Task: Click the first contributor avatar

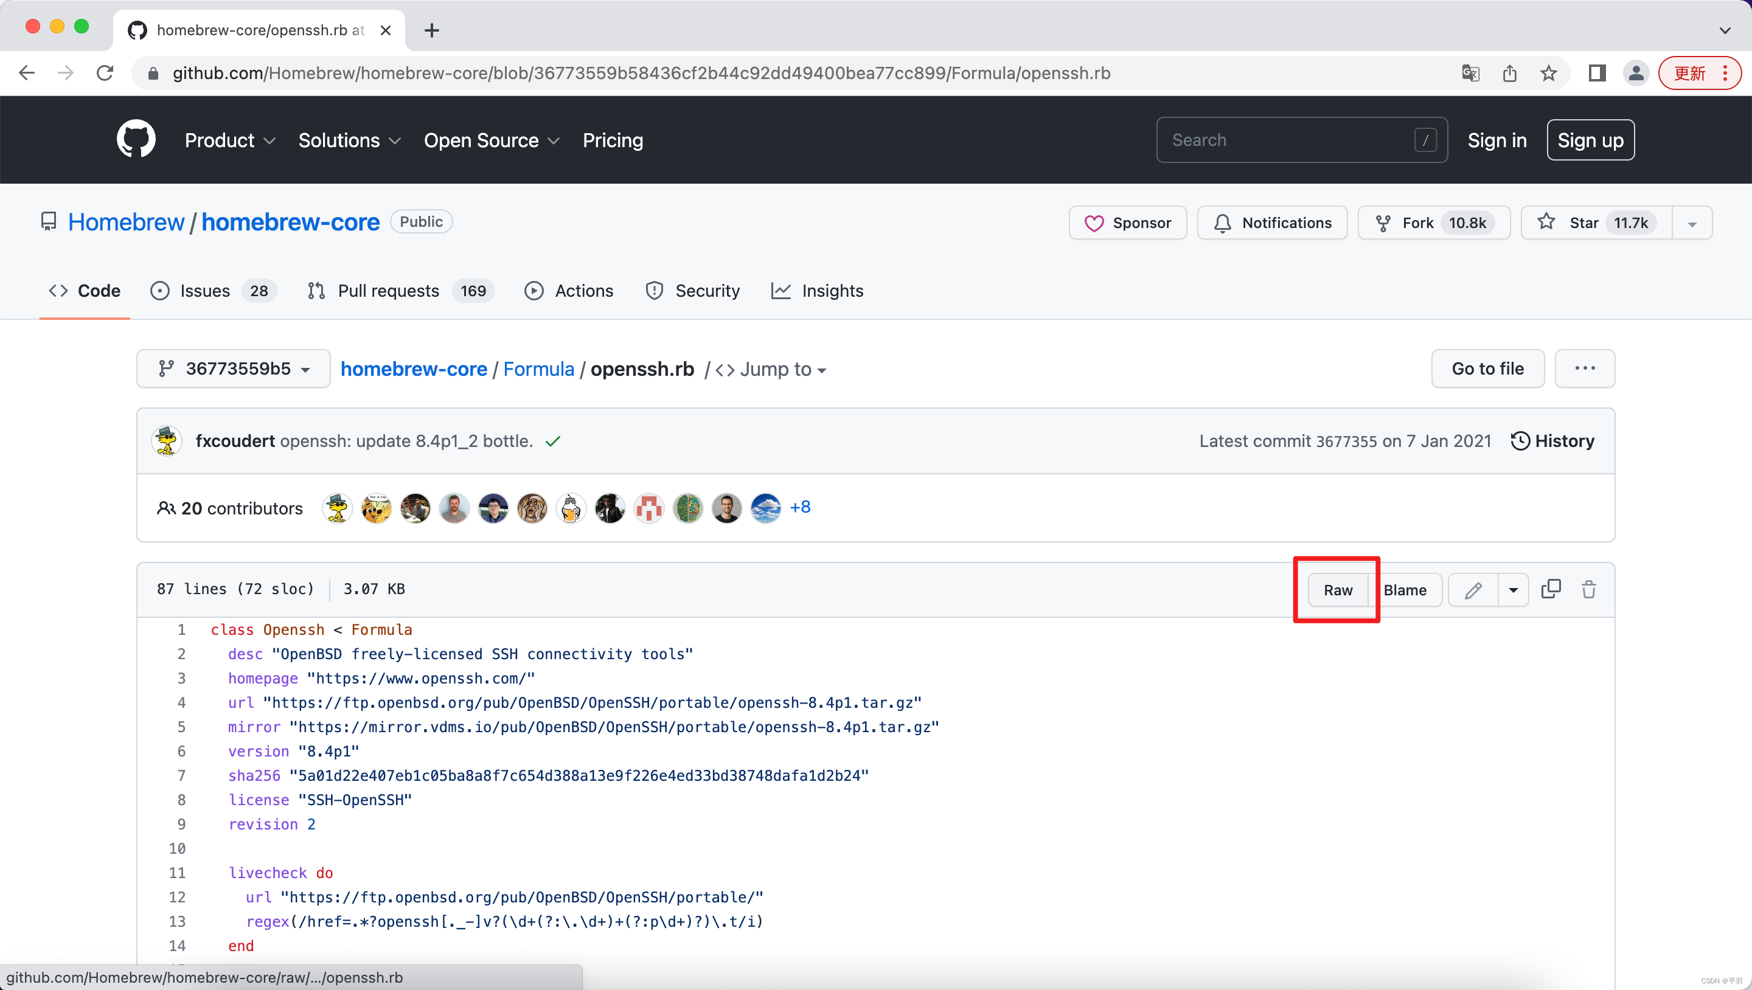Action: (x=336, y=508)
